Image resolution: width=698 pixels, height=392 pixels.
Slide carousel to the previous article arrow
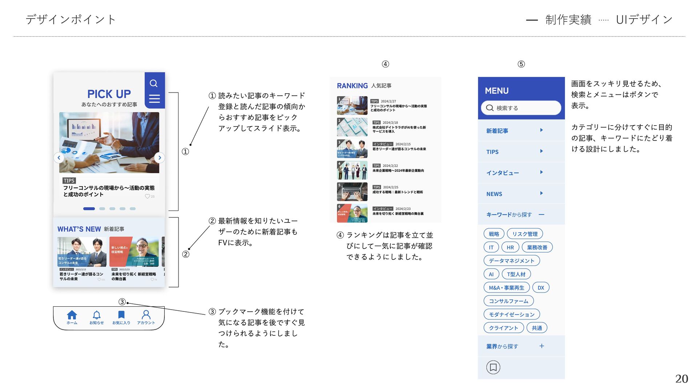click(x=59, y=158)
